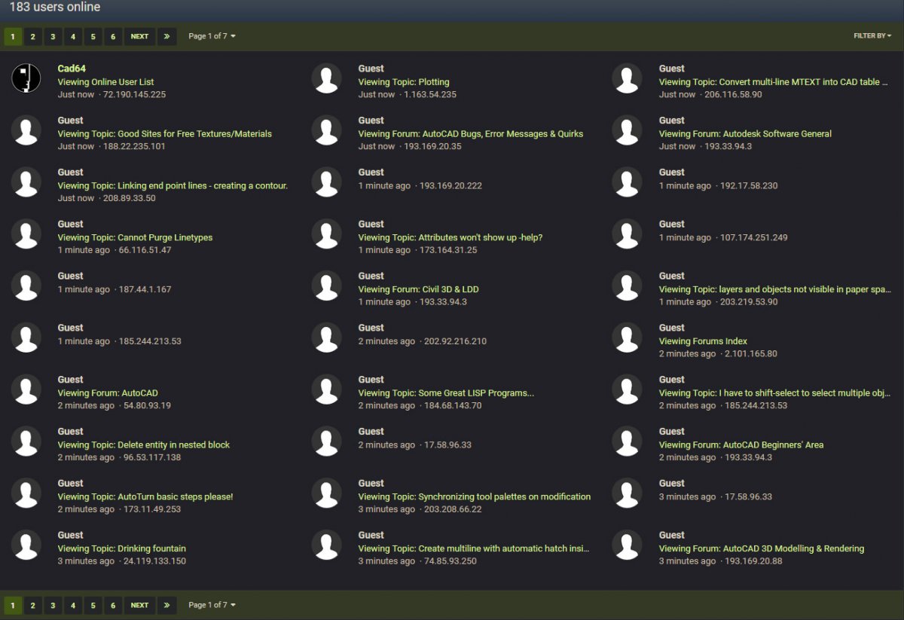Click the guest avatar viewing Cannot Purge Linetypes
Screen dimensions: 904x620
pos(26,234)
